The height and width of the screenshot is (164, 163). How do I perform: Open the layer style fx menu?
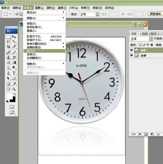pos(140,134)
